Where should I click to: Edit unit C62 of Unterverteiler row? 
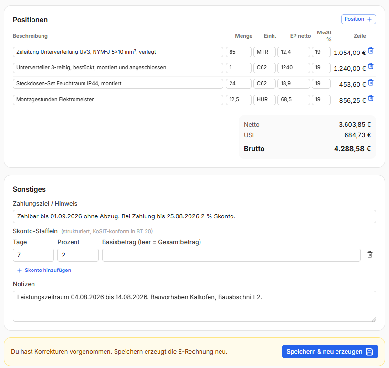coord(264,68)
